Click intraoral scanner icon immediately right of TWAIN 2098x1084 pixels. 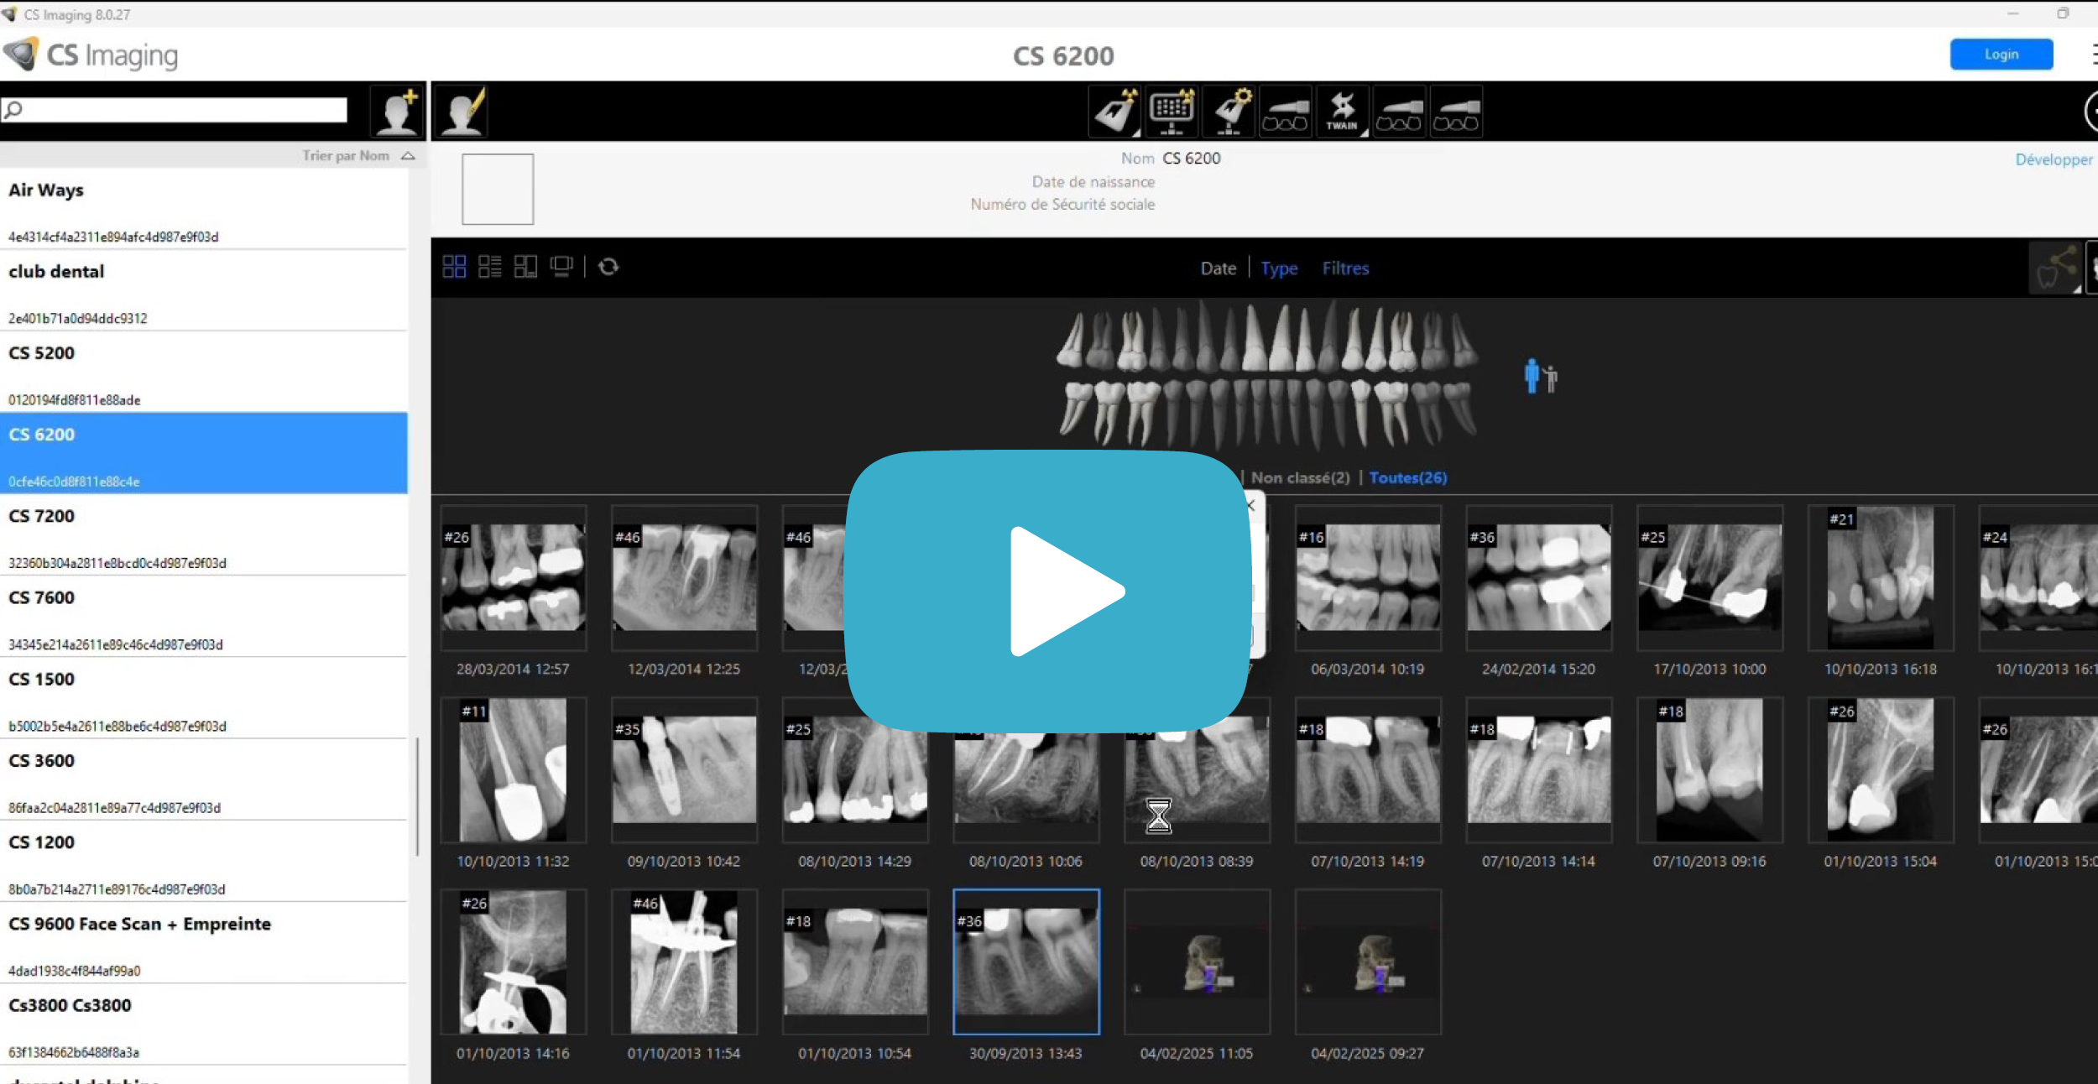click(x=1399, y=112)
